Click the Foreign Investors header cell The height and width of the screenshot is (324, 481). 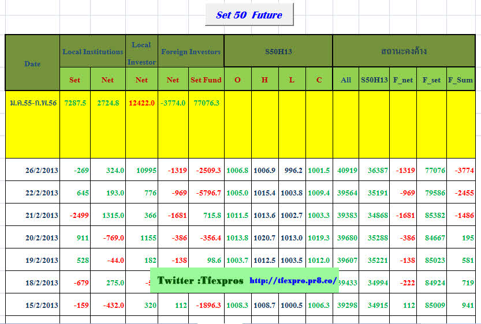[191, 52]
